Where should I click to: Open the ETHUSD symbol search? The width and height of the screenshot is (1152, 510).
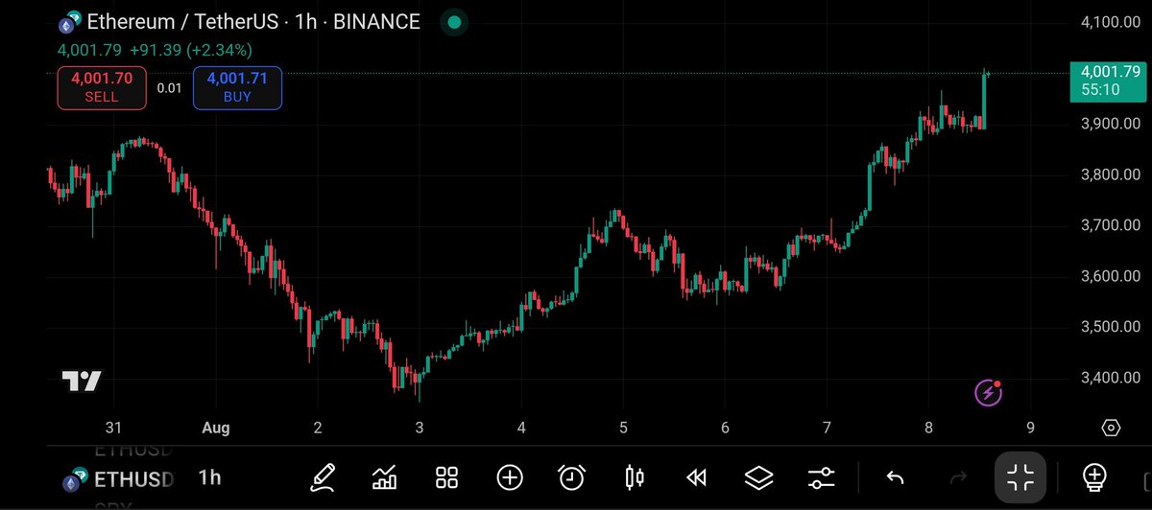pyautogui.click(x=133, y=478)
